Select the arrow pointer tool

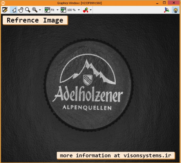click(14, 10)
